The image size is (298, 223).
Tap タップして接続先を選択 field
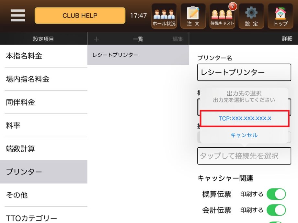[244, 156]
